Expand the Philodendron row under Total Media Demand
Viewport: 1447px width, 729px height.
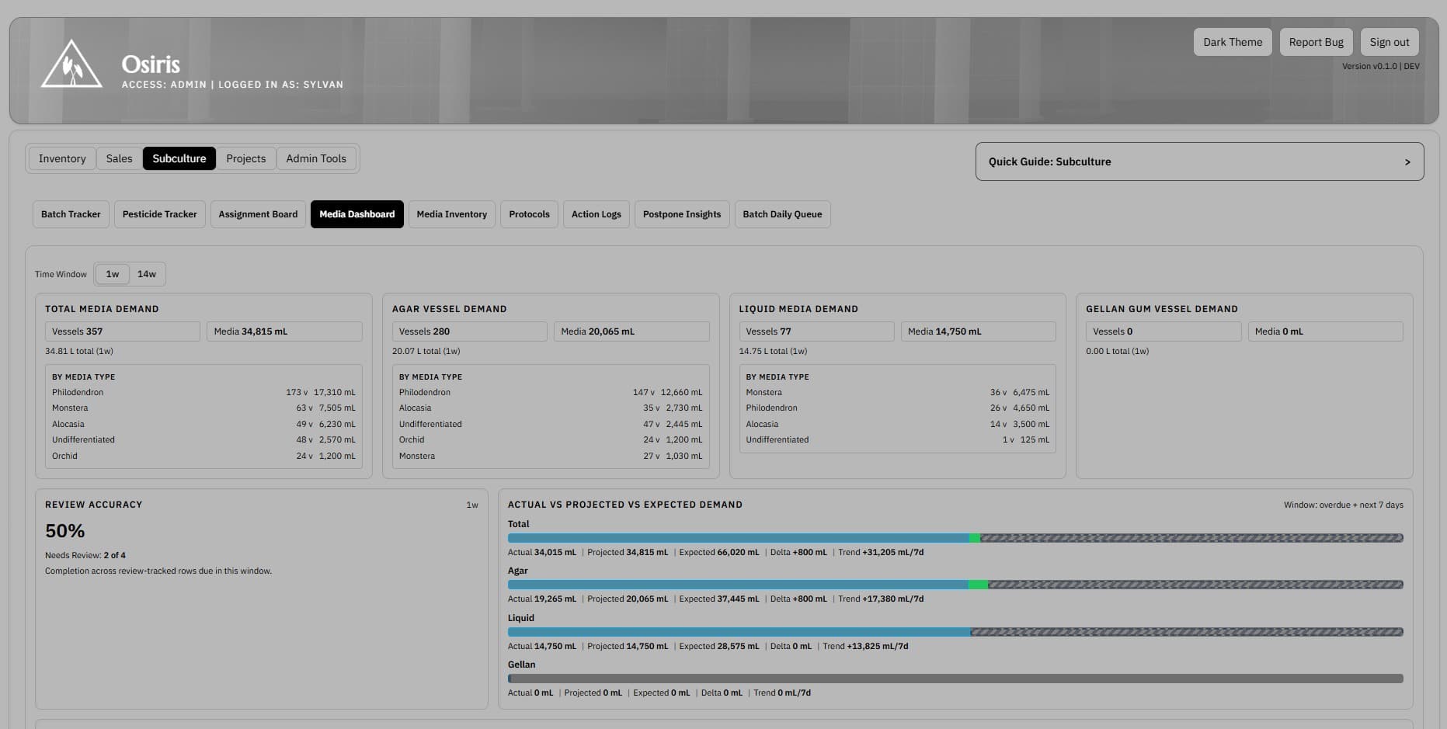click(203, 392)
